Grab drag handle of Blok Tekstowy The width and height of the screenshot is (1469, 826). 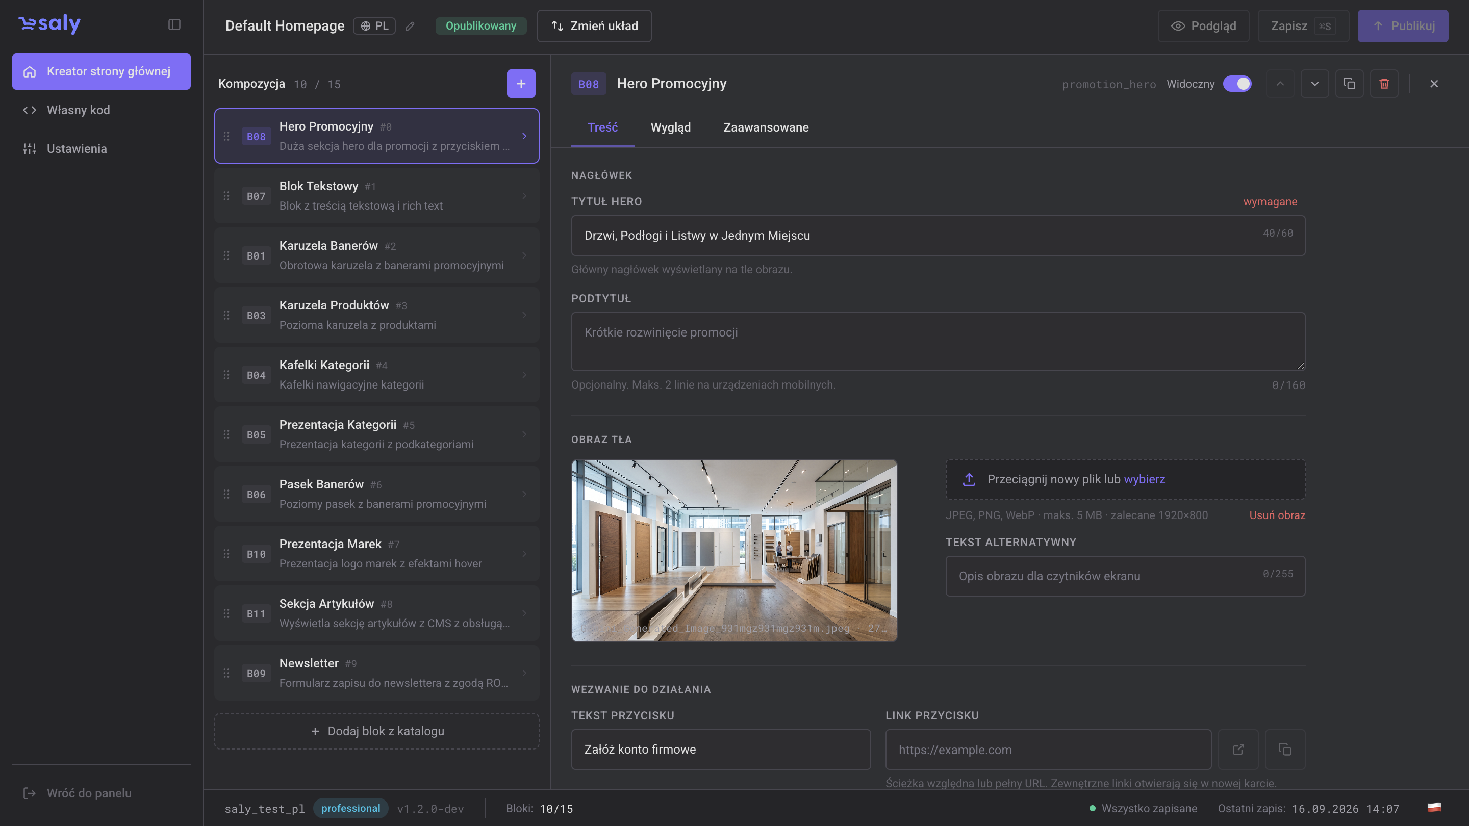coord(226,195)
